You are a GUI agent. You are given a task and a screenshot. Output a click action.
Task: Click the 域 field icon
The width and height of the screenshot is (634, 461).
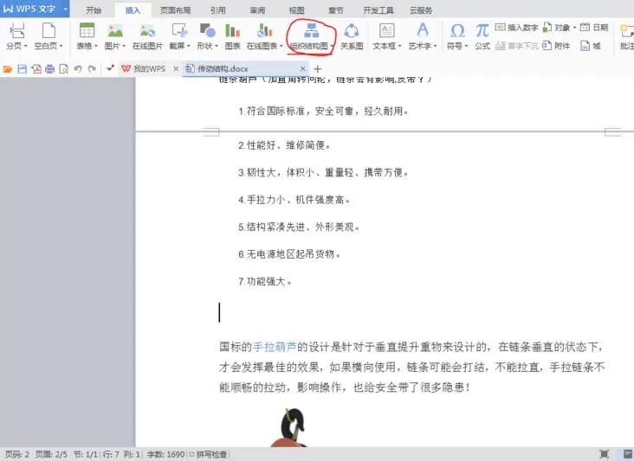[x=591, y=46]
